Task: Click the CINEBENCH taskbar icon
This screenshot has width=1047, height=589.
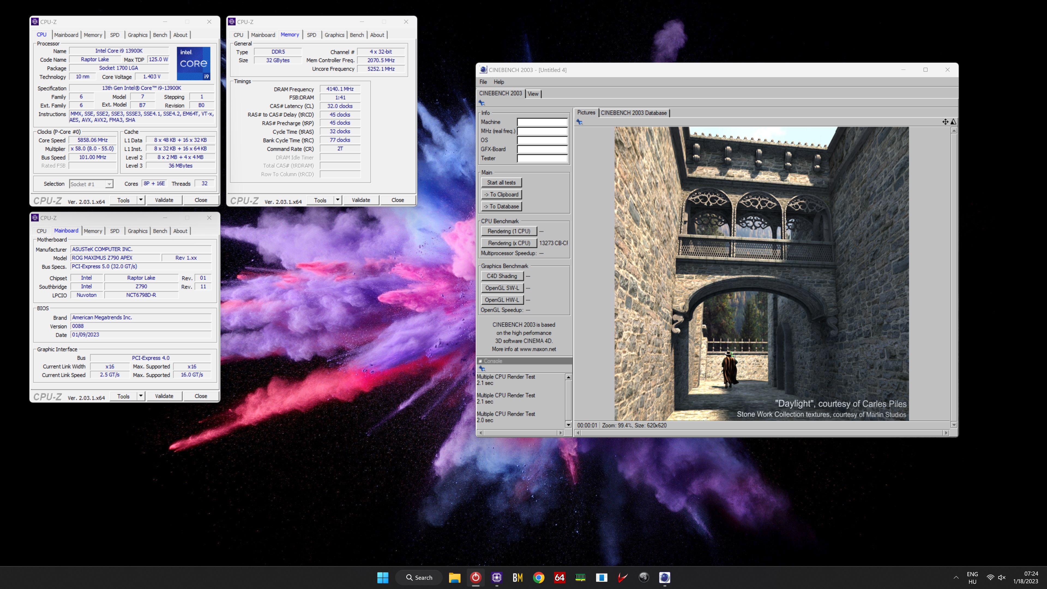Action: coord(664,577)
